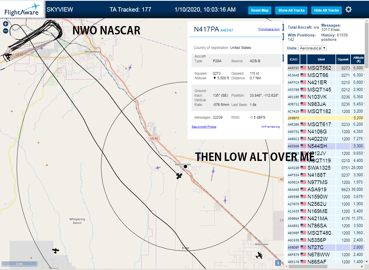Image resolution: width=369 pixels, height=270 pixels.
Task: Sort table by Ident column header
Action: (x=321, y=59)
